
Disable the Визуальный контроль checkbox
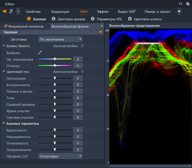click(6, 26)
